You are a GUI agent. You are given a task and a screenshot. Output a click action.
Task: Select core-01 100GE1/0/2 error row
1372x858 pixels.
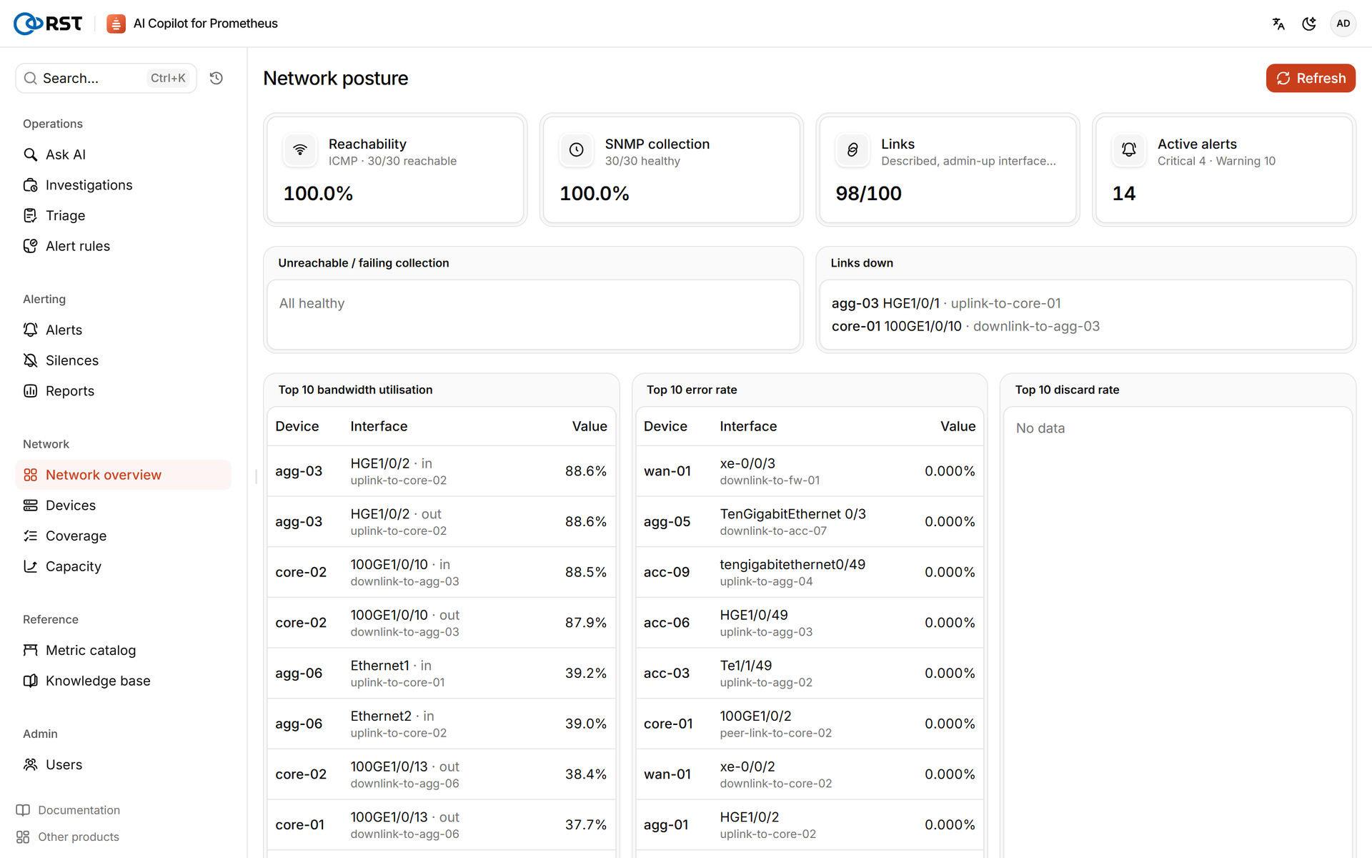click(810, 724)
